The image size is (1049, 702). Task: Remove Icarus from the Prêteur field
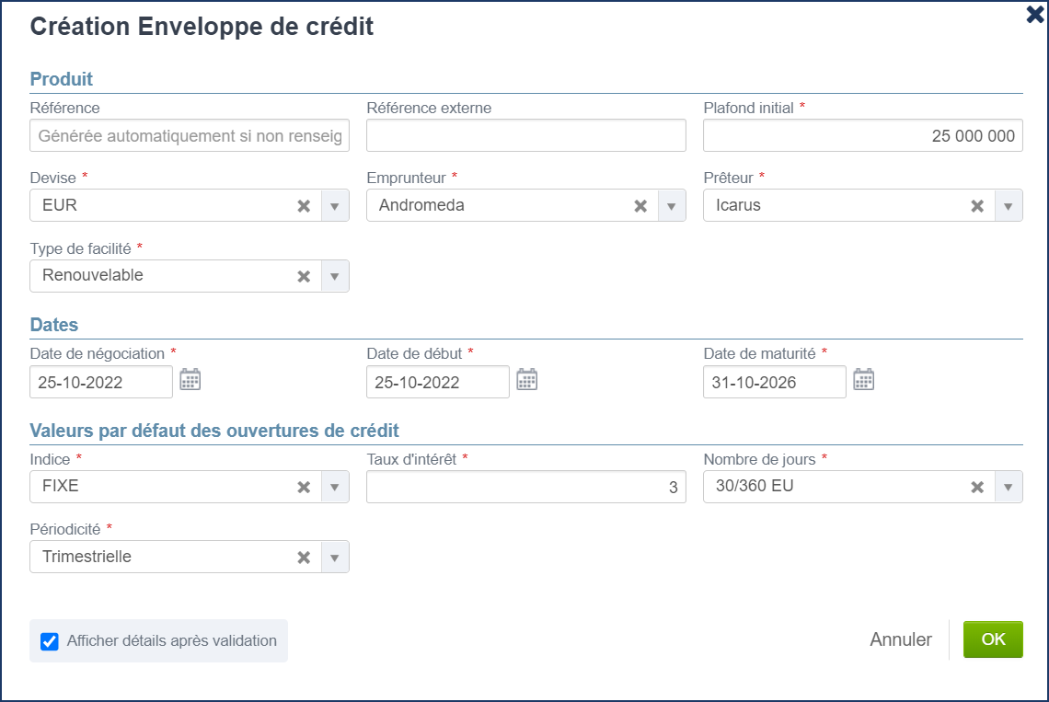click(x=977, y=206)
